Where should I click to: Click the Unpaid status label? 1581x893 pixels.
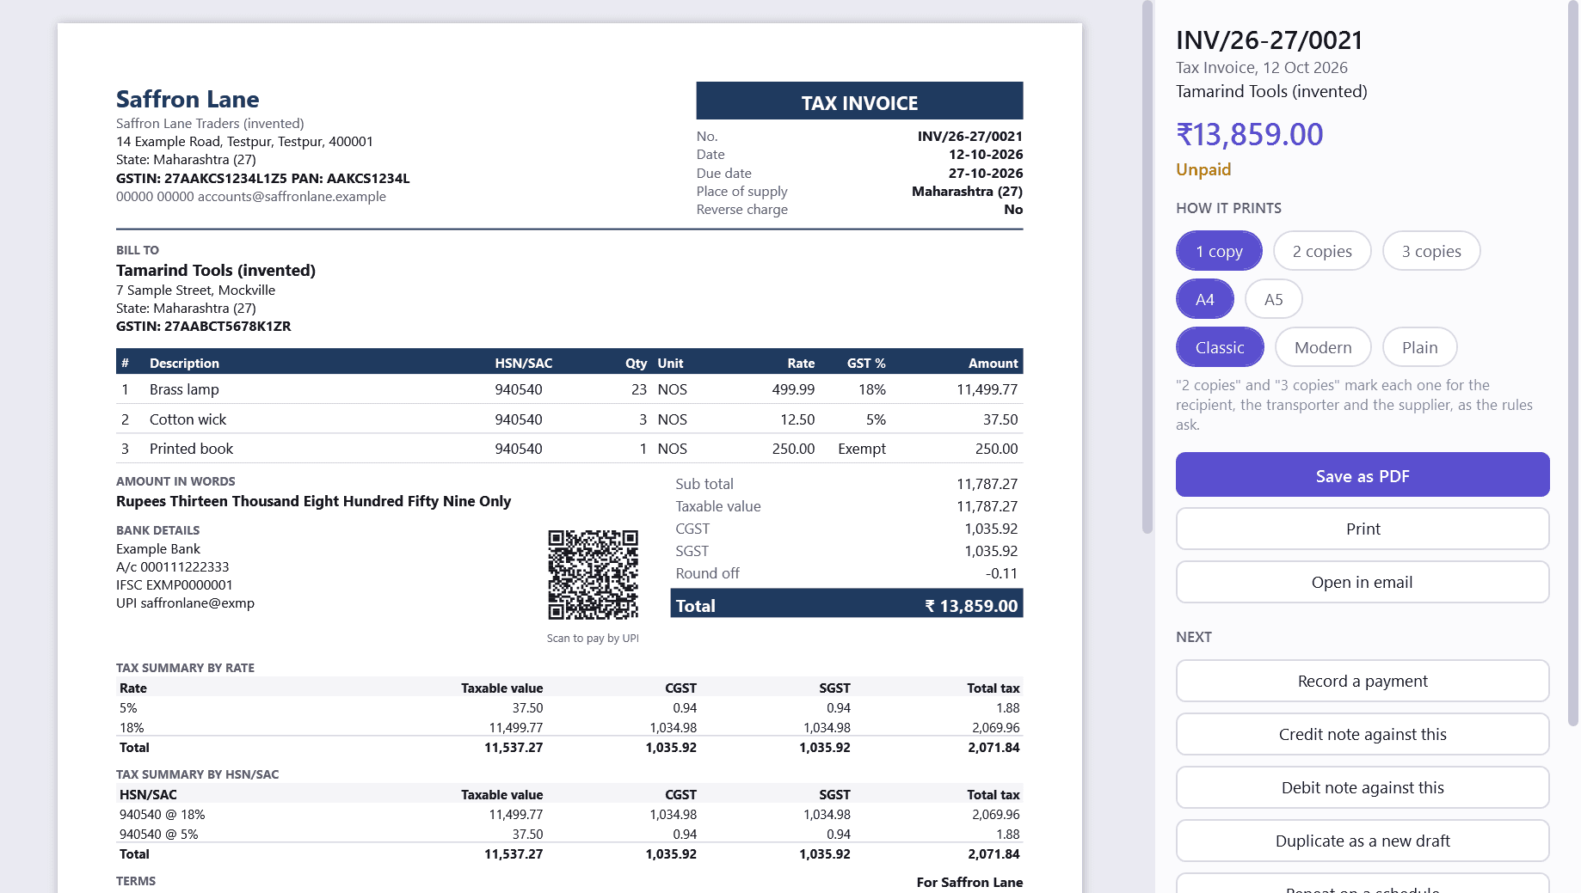(1203, 169)
